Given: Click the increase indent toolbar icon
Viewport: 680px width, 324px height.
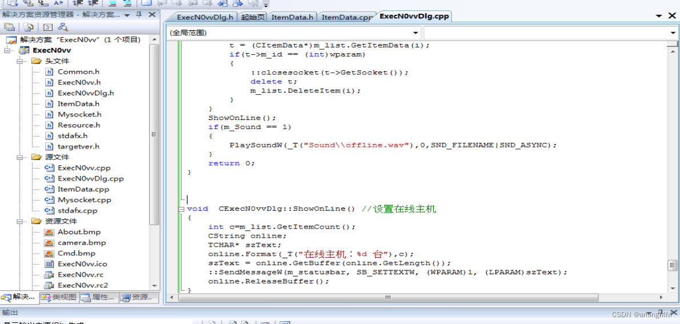Looking at the screenshot, I should click(x=93, y=3).
